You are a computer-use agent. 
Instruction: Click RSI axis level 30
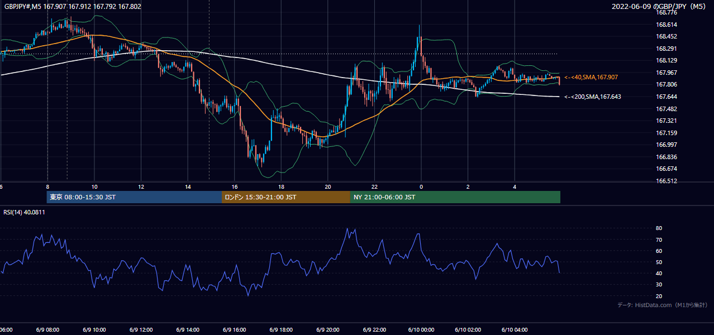click(659, 285)
